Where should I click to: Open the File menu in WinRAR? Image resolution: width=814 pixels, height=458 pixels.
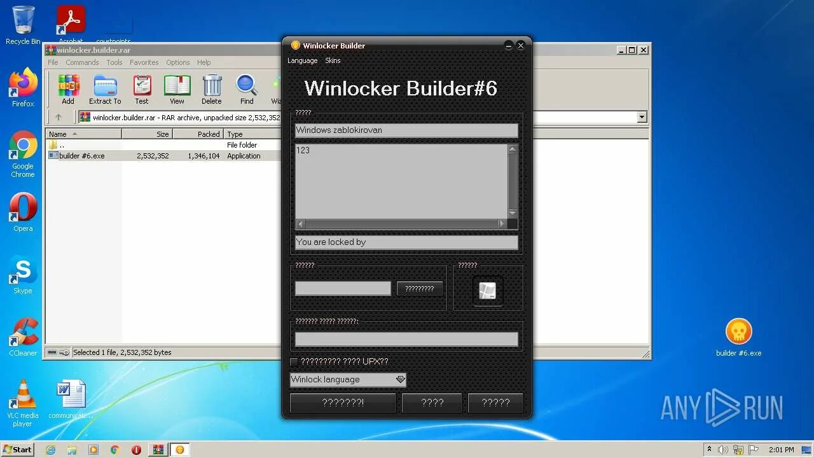coord(53,62)
